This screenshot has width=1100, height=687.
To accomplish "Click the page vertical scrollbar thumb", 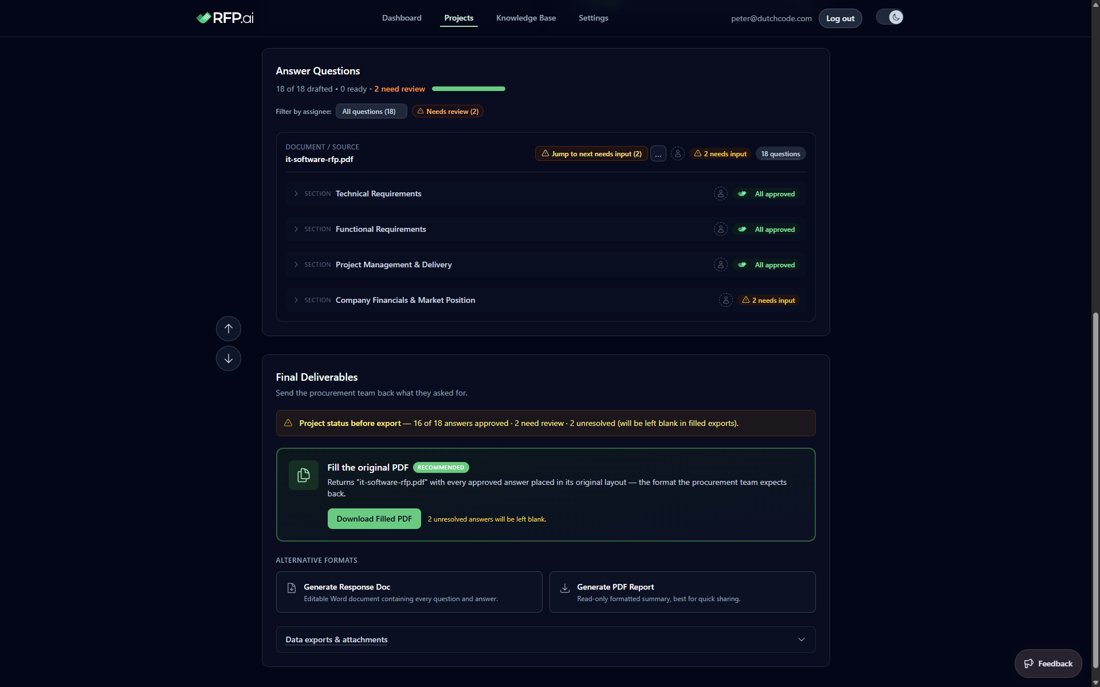I will point(1095,489).
